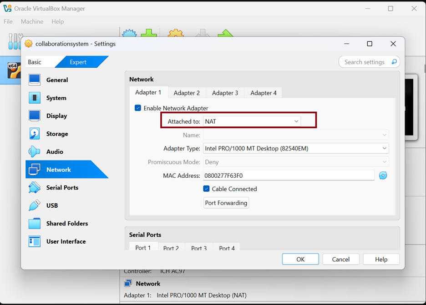The image size is (426, 305).
Task: Select the x64 virtual machine icon
Action: (14, 70)
